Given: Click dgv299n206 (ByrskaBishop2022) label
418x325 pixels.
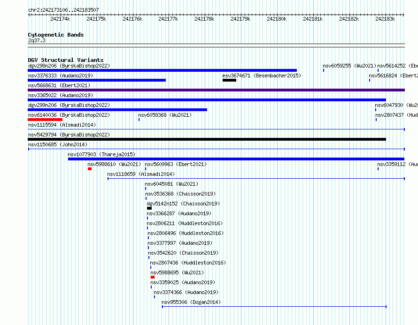Looking at the screenshot, I should [69, 105].
